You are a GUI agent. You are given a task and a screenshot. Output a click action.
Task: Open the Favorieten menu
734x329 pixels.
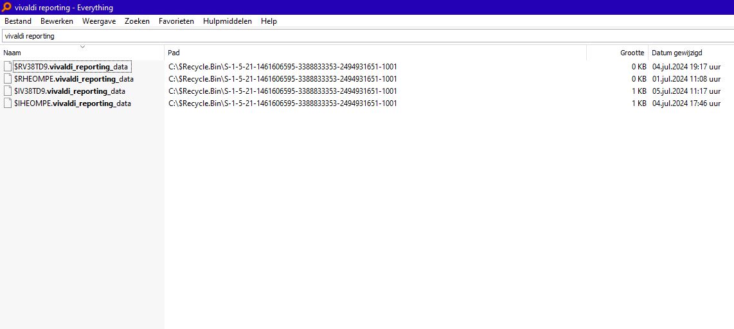pos(176,21)
